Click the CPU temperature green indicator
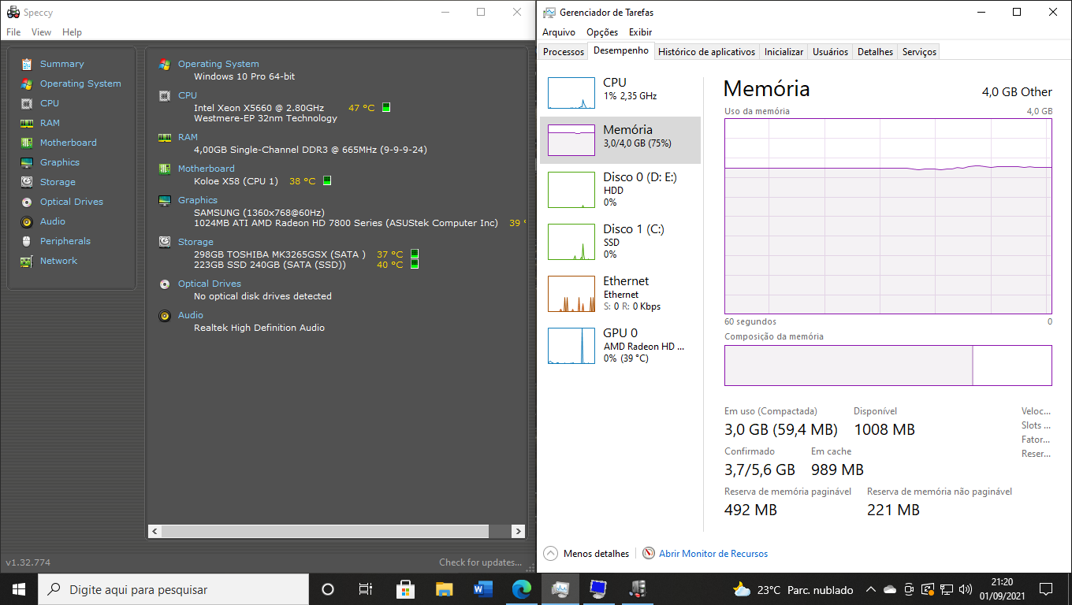 pos(386,108)
